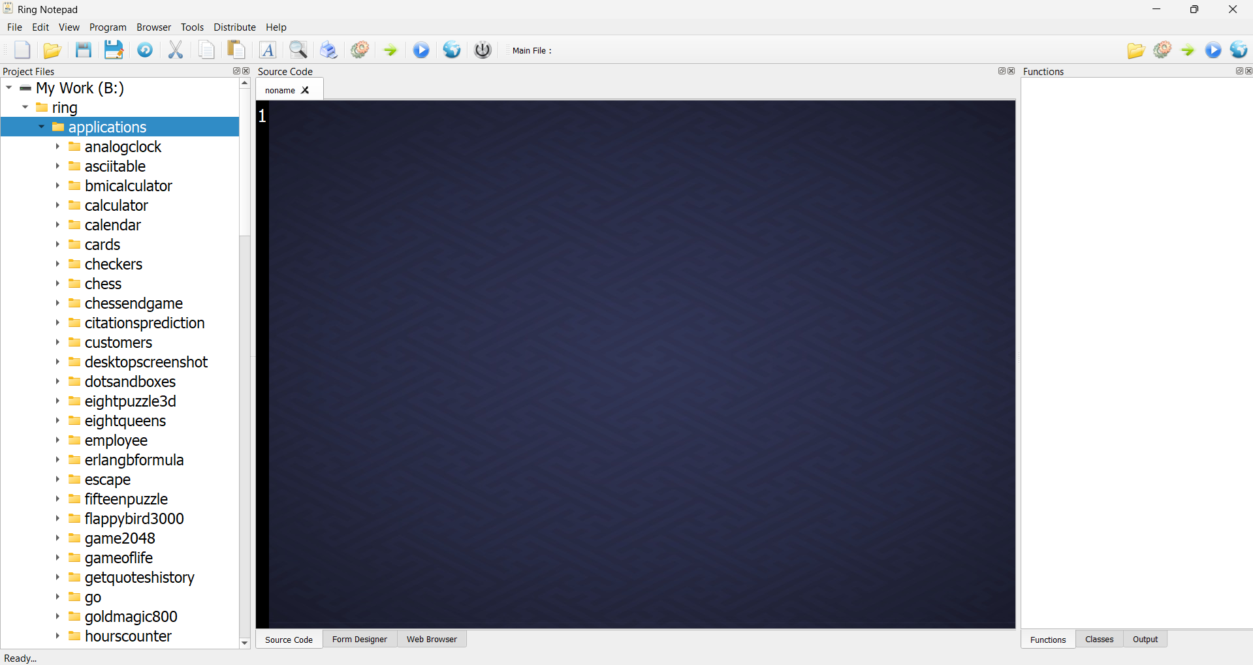Collapse the My Work (B:) node

point(8,87)
